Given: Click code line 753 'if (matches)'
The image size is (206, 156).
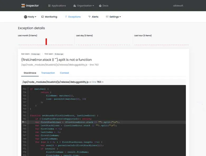Looking at the screenshot, I should coord(39,89).
